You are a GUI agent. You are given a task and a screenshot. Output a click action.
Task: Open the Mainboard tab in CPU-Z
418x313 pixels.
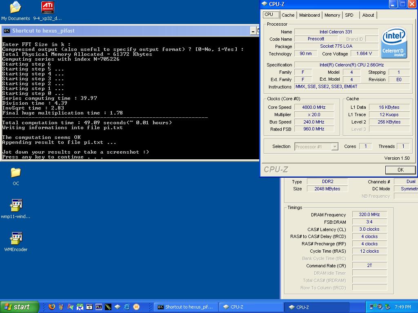tap(309, 15)
